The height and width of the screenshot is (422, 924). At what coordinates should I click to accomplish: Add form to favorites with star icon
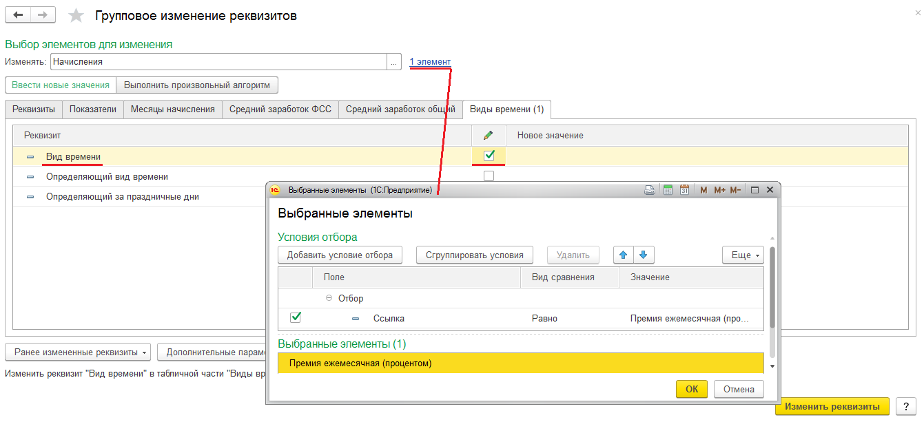pyautogui.click(x=76, y=15)
